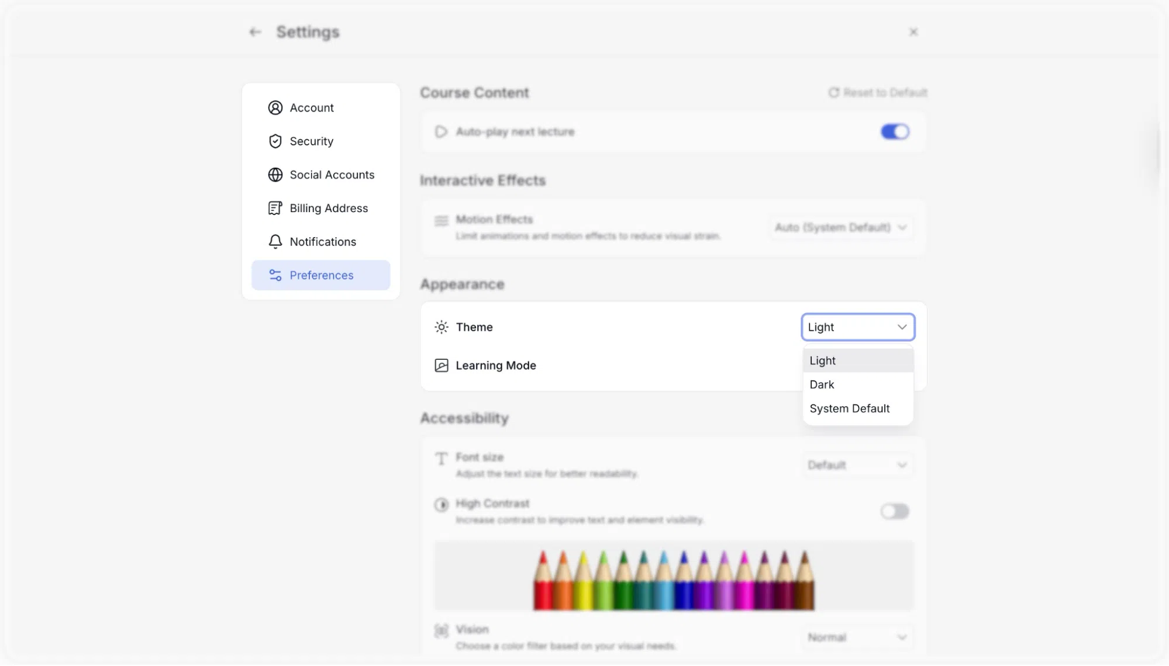Open Motion Effects Auto dropdown
Screen dimensions: 1169x666
click(840, 228)
